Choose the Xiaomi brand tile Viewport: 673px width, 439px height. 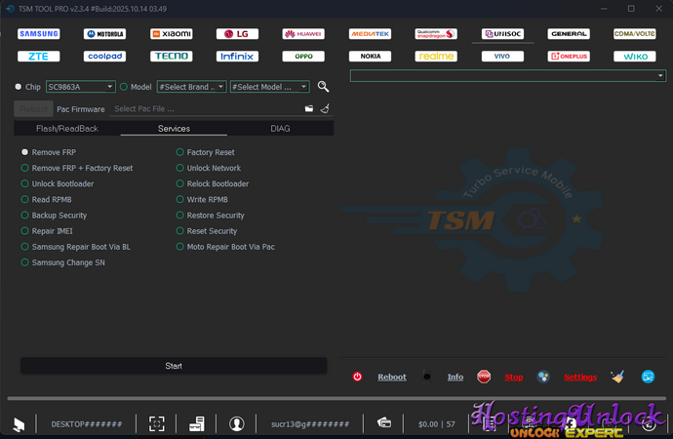coord(171,34)
